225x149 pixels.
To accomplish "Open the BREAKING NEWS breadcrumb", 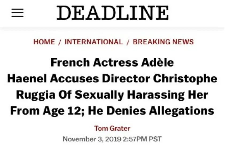I will pos(163,42).
